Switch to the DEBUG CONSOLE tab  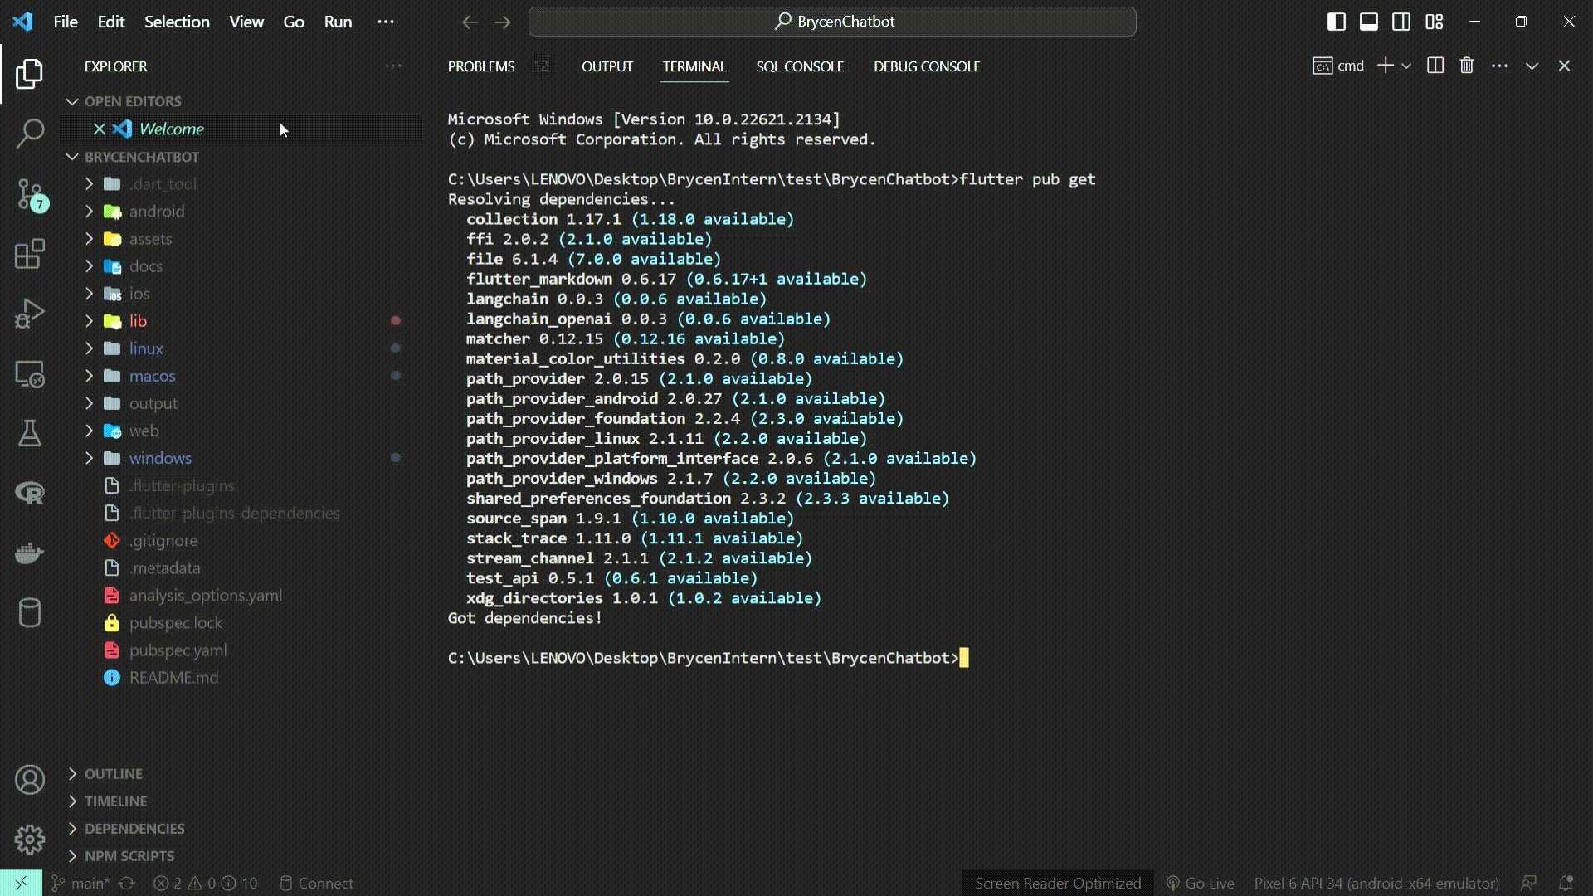[926, 66]
